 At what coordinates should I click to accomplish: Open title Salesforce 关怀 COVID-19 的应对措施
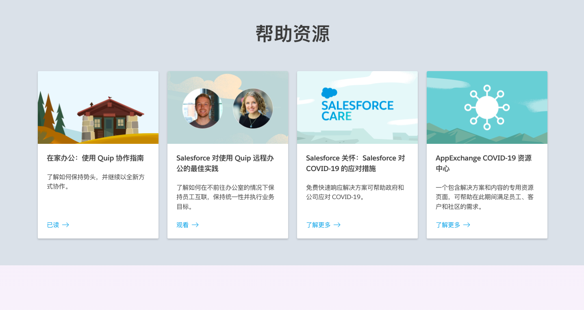click(355, 163)
